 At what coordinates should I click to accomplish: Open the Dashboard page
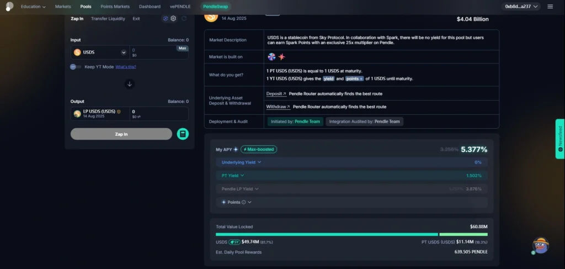(150, 7)
